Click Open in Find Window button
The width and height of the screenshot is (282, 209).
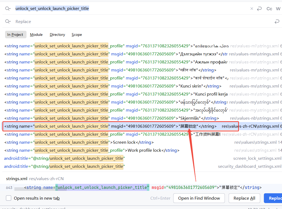point(199,198)
